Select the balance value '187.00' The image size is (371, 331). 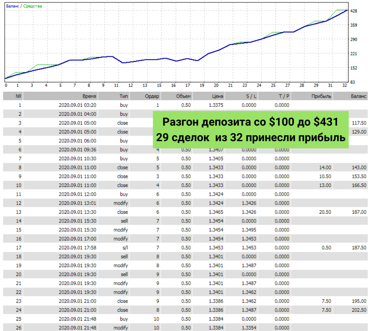pyautogui.click(x=359, y=212)
